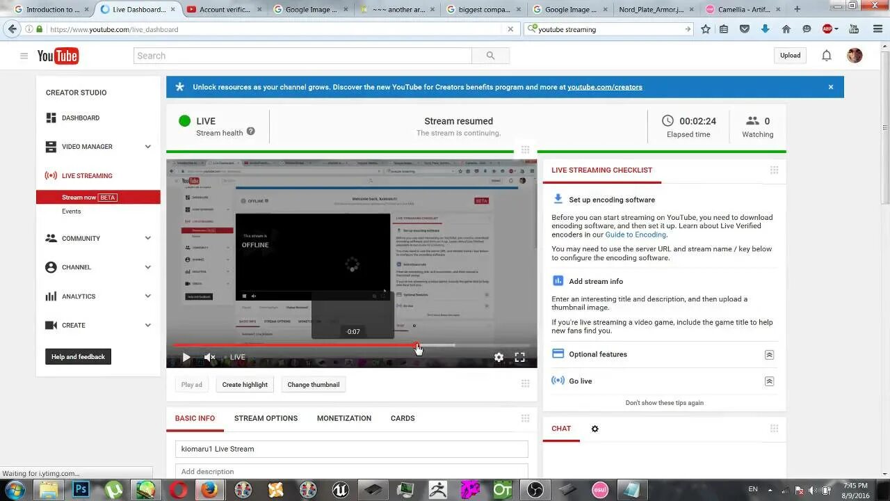The height and width of the screenshot is (501, 890).
Task: Click the video progress bar scrubber
Action: (x=417, y=344)
